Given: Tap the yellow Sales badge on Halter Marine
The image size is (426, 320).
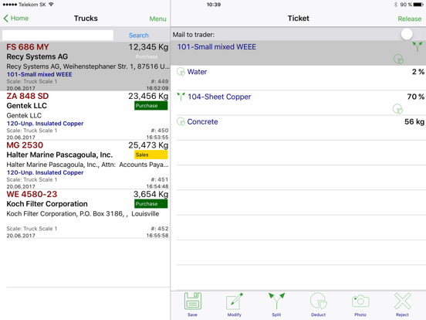Looking at the screenshot, I should point(150,155).
